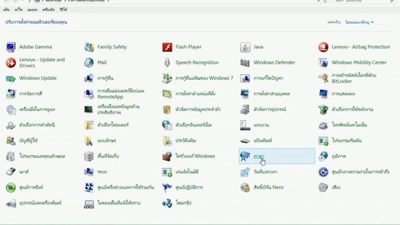Viewport: 400px width, 225px height.
Task: Open the วิธีใช้ (Help) menu
Action: 63,9
